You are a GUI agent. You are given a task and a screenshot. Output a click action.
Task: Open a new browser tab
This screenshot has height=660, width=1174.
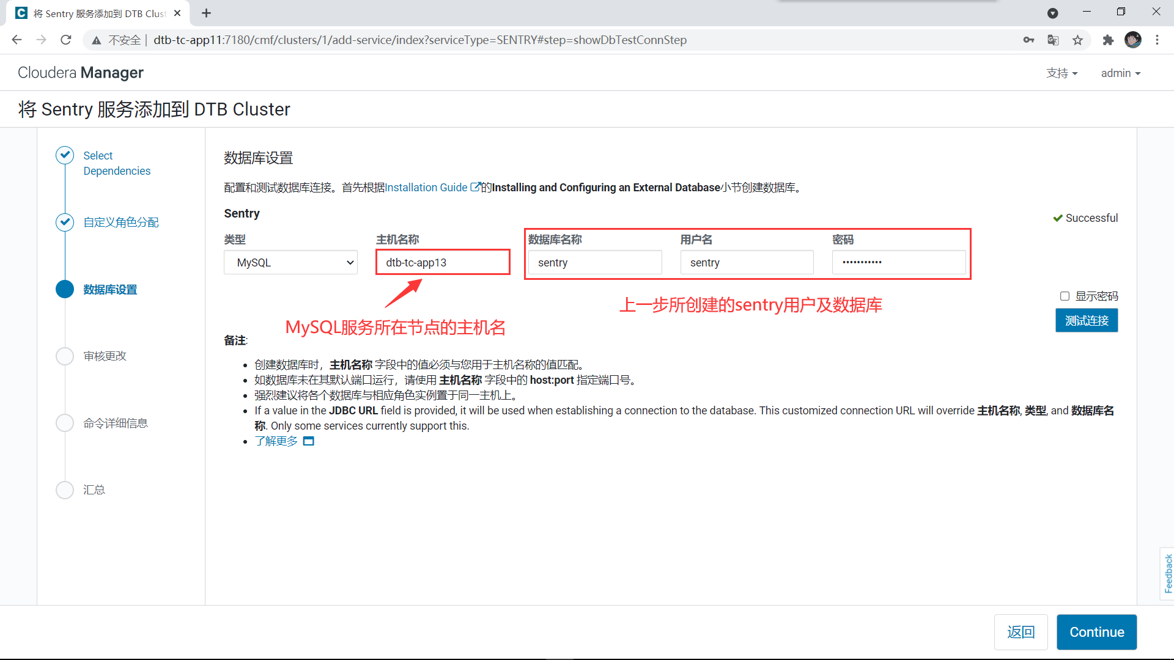[x=206, y=13]
